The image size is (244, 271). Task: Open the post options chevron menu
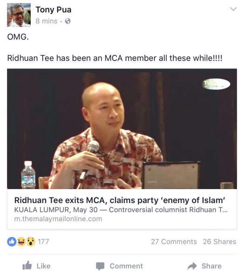233,9
